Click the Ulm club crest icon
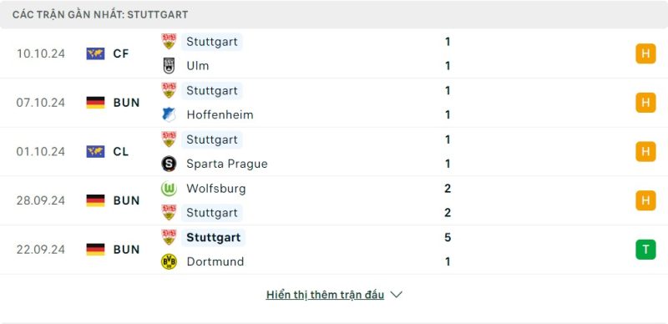668x324 pixels. tap(169, 66)
